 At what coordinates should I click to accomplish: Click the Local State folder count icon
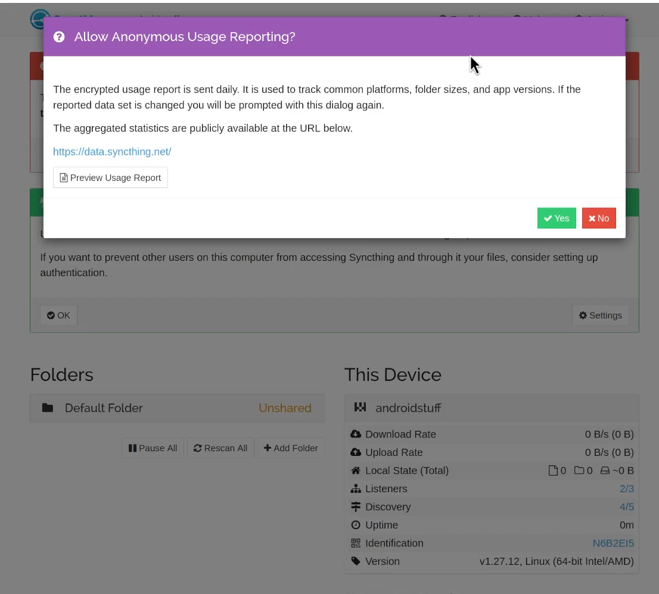579,470
